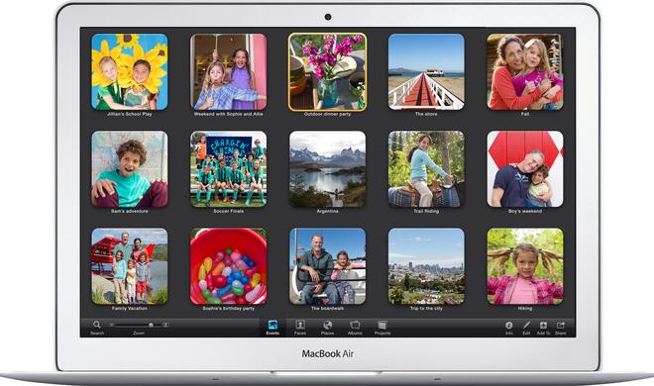Viewport: 654px width, 386px height.
Task: Click the small zoom-out icon left of slider
Action: point(111,325)
